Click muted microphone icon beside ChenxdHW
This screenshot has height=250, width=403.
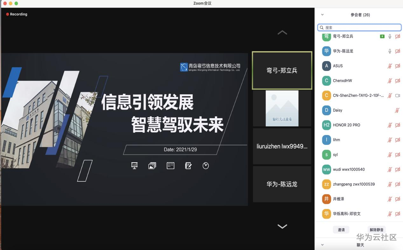click(390, 81)
